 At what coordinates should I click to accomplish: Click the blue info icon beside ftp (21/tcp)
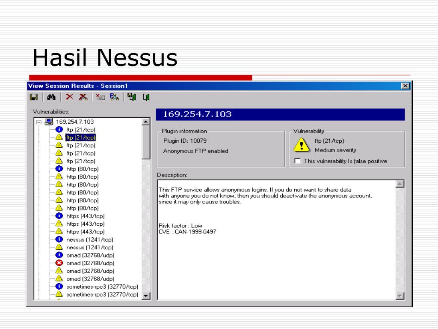point(59,129)
